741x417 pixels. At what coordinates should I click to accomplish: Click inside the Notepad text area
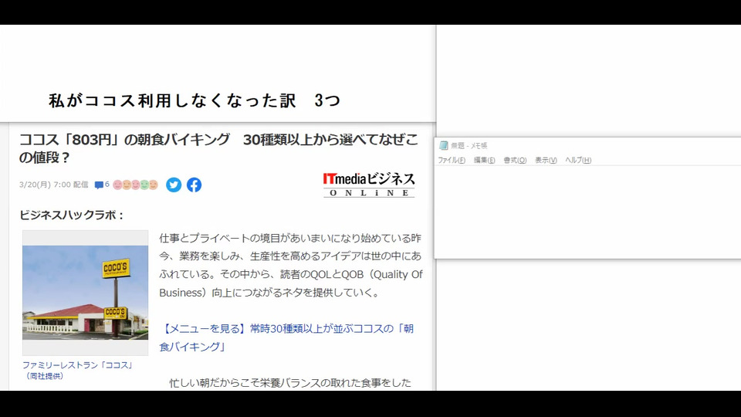(587, 212)
